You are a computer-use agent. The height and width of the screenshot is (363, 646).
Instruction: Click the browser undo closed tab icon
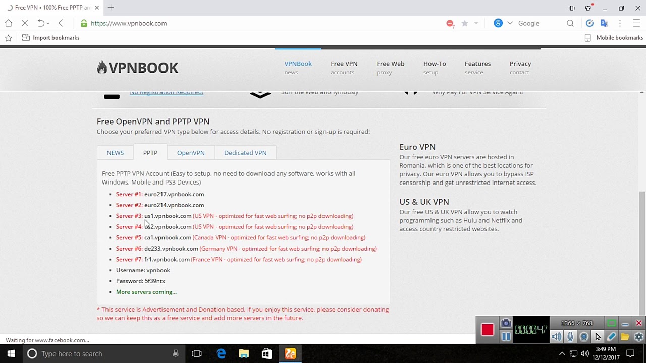point(41,23)
